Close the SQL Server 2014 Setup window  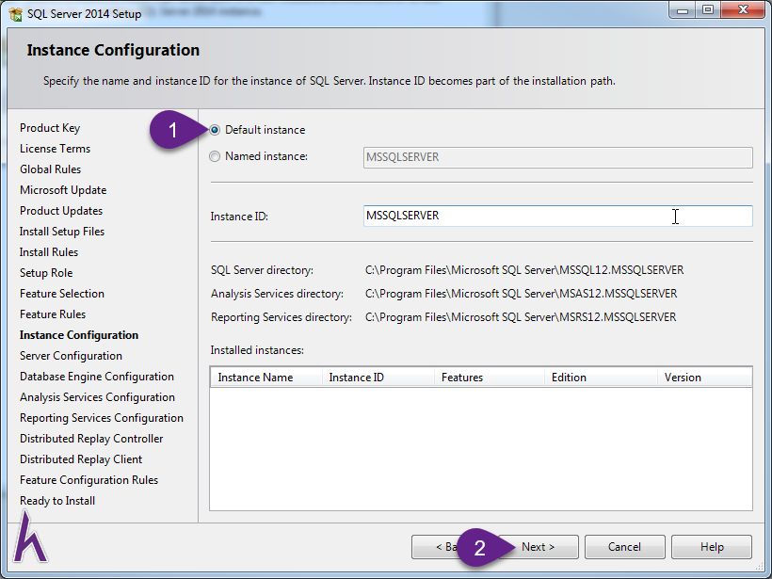[743, 10]
